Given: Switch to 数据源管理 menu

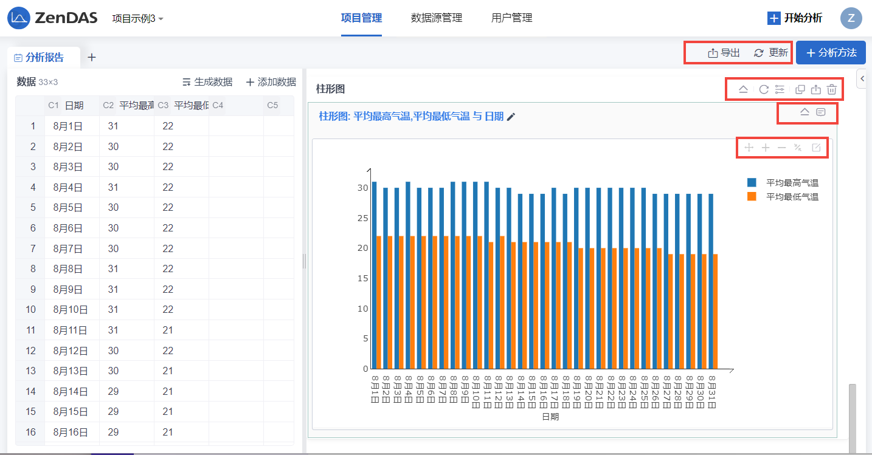Looking at the screenshot, I should pyautogui.click(x=436, y=18).
